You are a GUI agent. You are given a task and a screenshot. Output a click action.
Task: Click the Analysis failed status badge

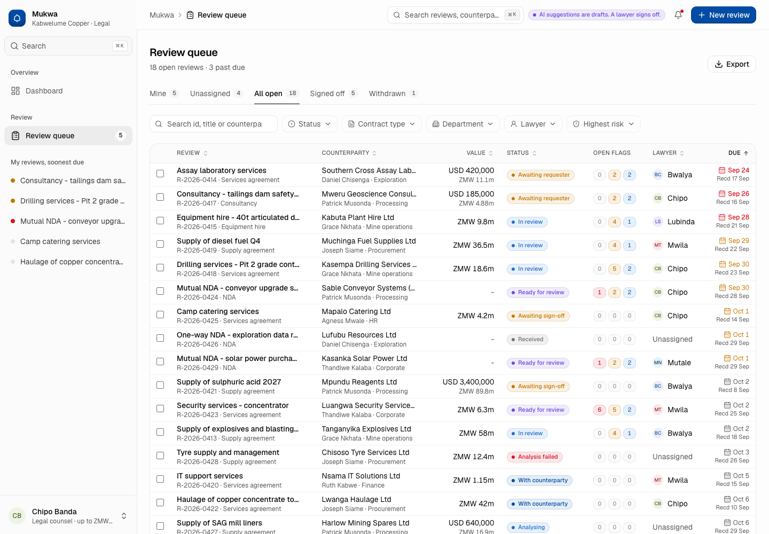click(x=534, y=457)
